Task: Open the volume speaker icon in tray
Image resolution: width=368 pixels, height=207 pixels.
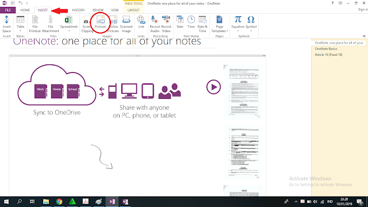Action: [315, 202]
